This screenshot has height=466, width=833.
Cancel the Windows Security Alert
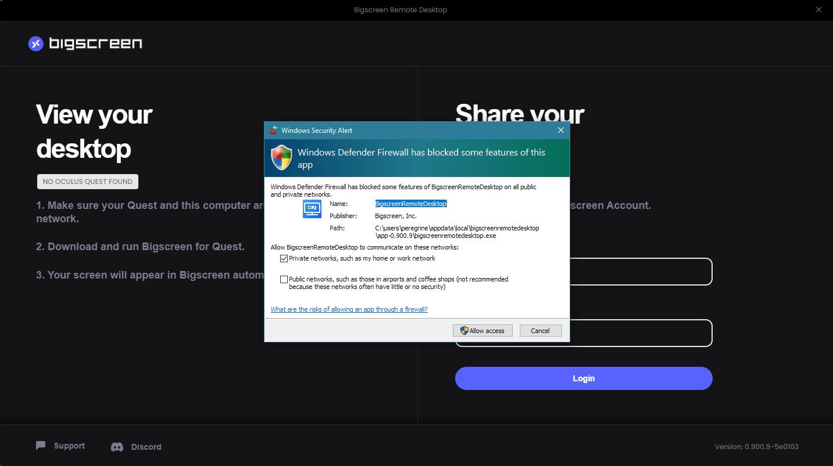[x=541, y=330]
